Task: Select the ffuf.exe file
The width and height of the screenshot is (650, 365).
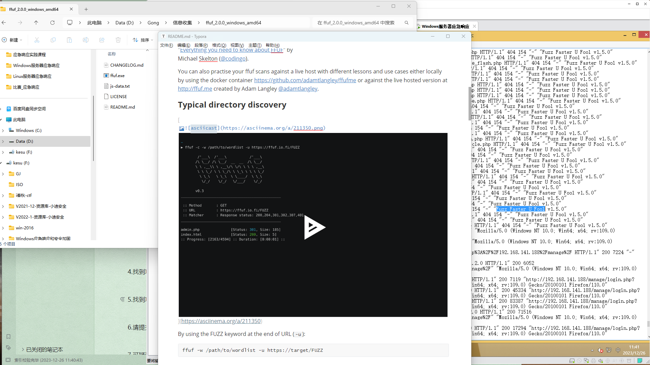Action: [x=117, y=75]
